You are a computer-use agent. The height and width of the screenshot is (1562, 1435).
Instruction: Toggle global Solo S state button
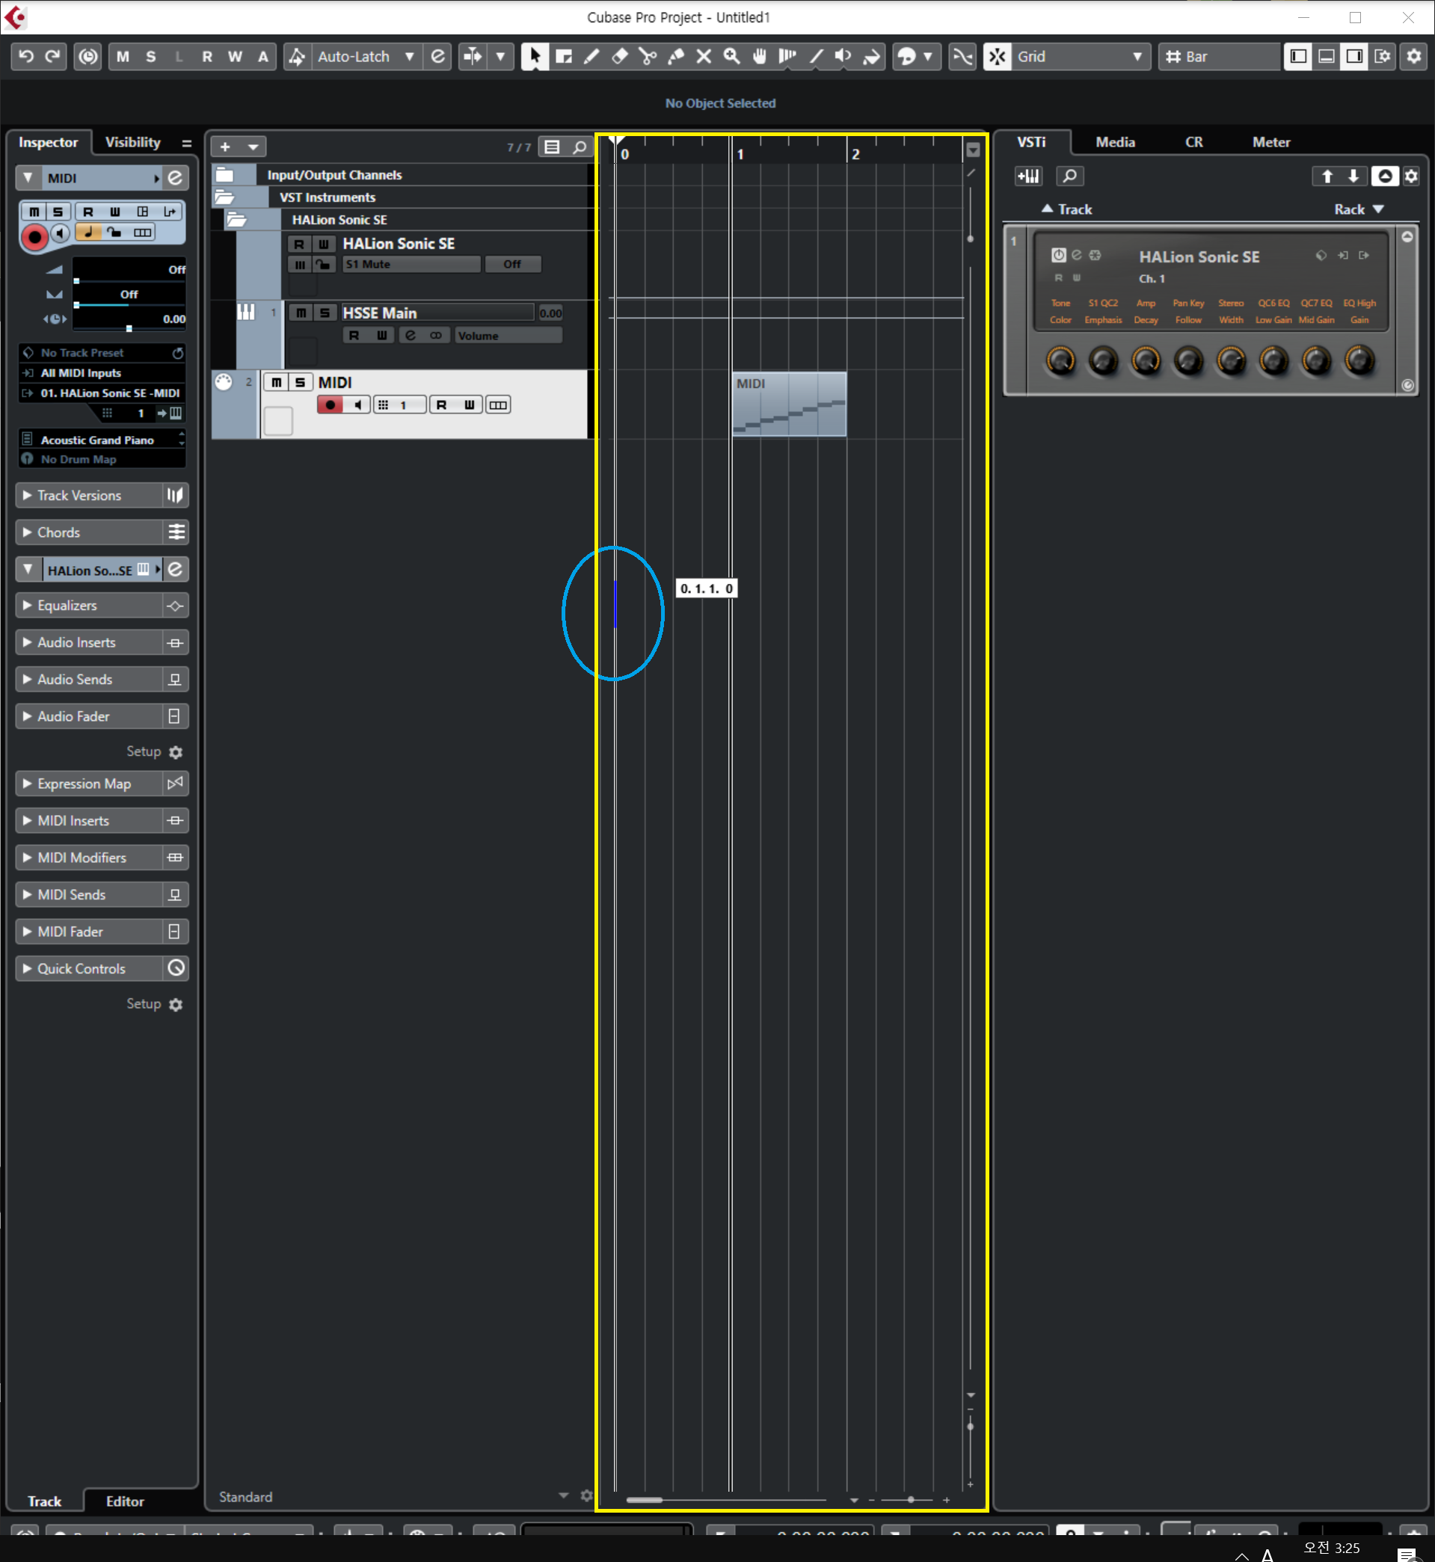point(150,57)
